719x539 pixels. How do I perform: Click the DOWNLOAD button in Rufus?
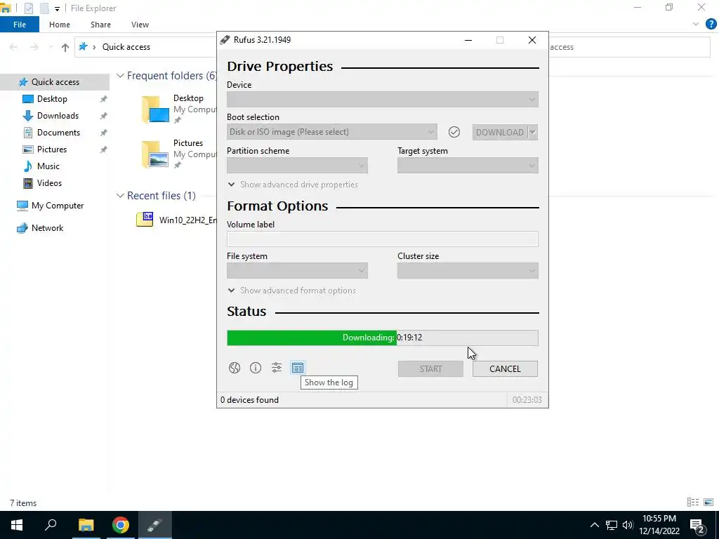[500, 133]
